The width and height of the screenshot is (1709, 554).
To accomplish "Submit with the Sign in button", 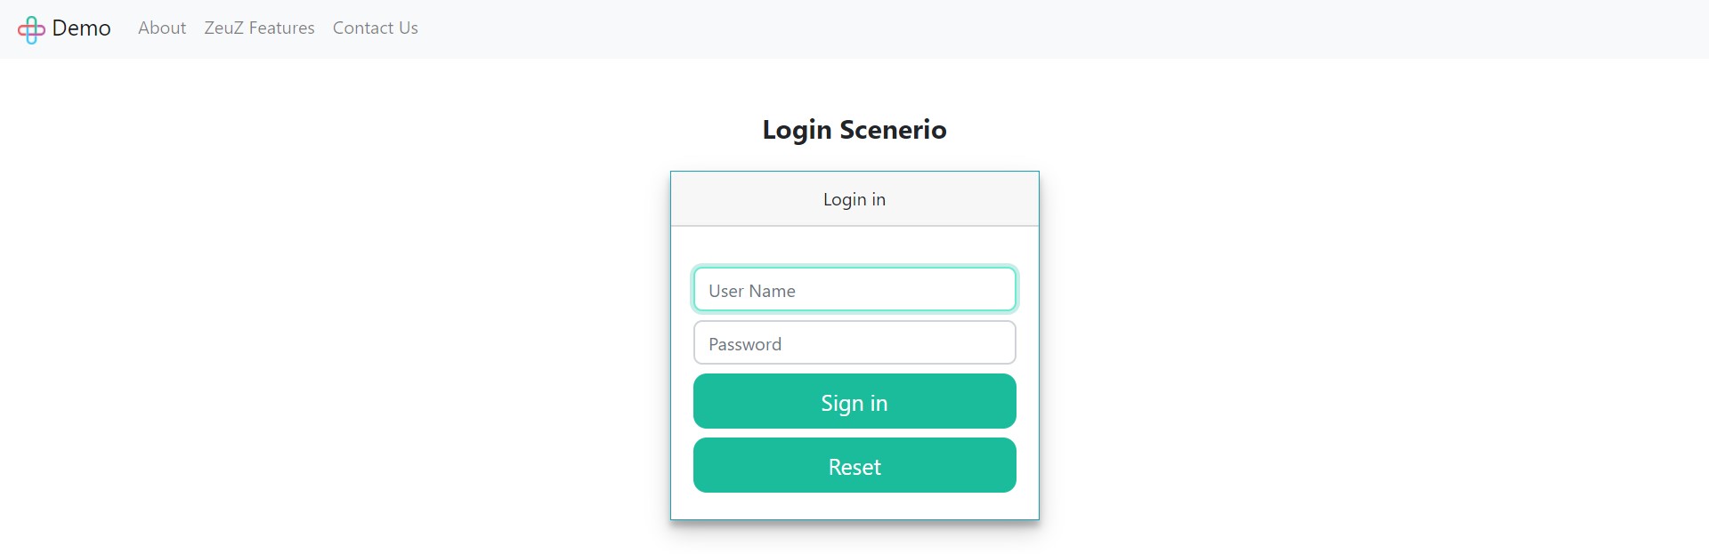I will point(854,402).
